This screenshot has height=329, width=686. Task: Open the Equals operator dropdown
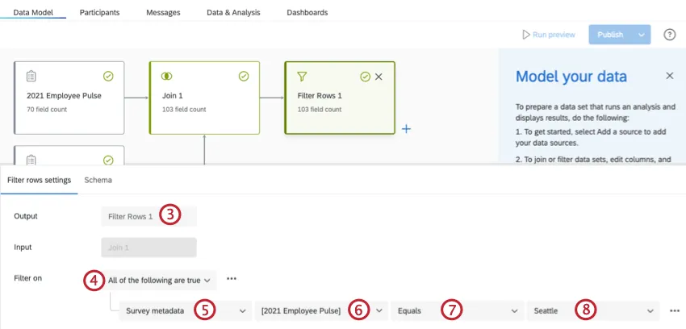click(456, 310)
